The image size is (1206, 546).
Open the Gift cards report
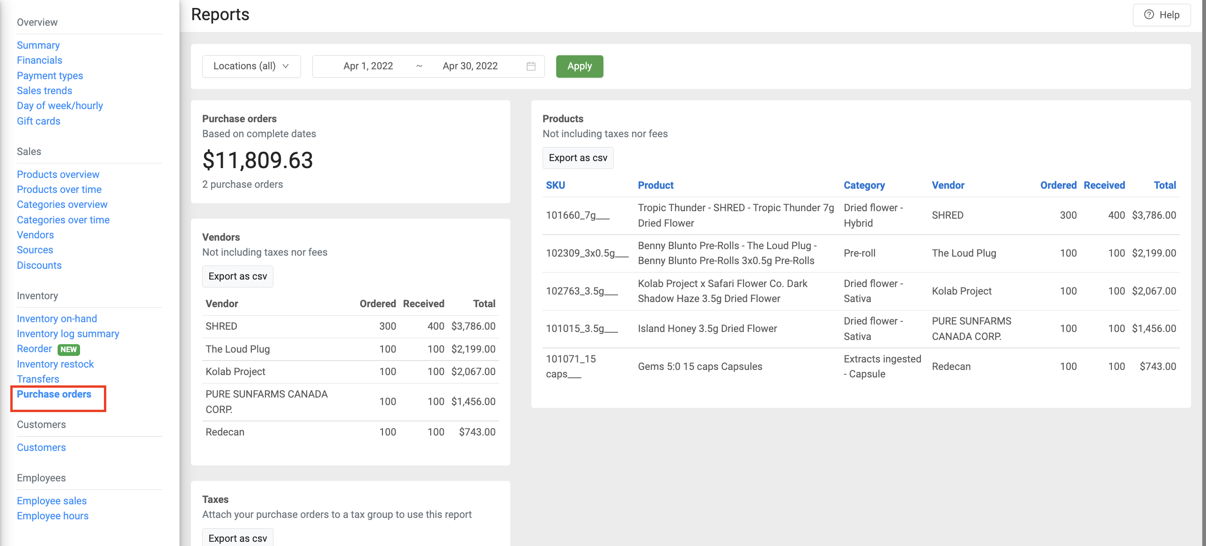tap(38, 121)
